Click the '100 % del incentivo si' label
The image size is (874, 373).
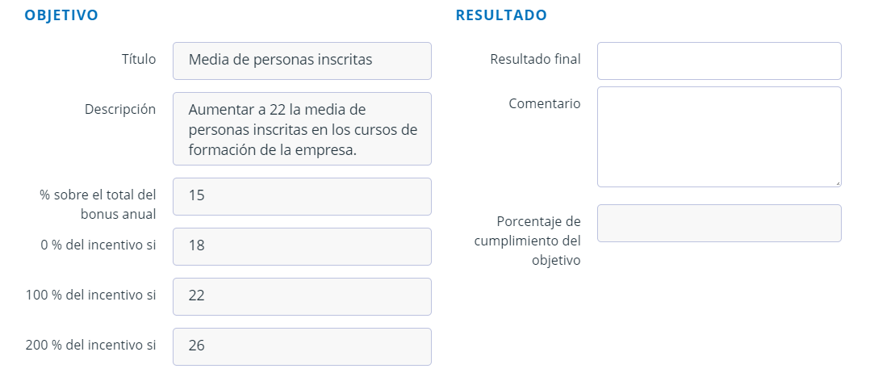click(90, 295)
